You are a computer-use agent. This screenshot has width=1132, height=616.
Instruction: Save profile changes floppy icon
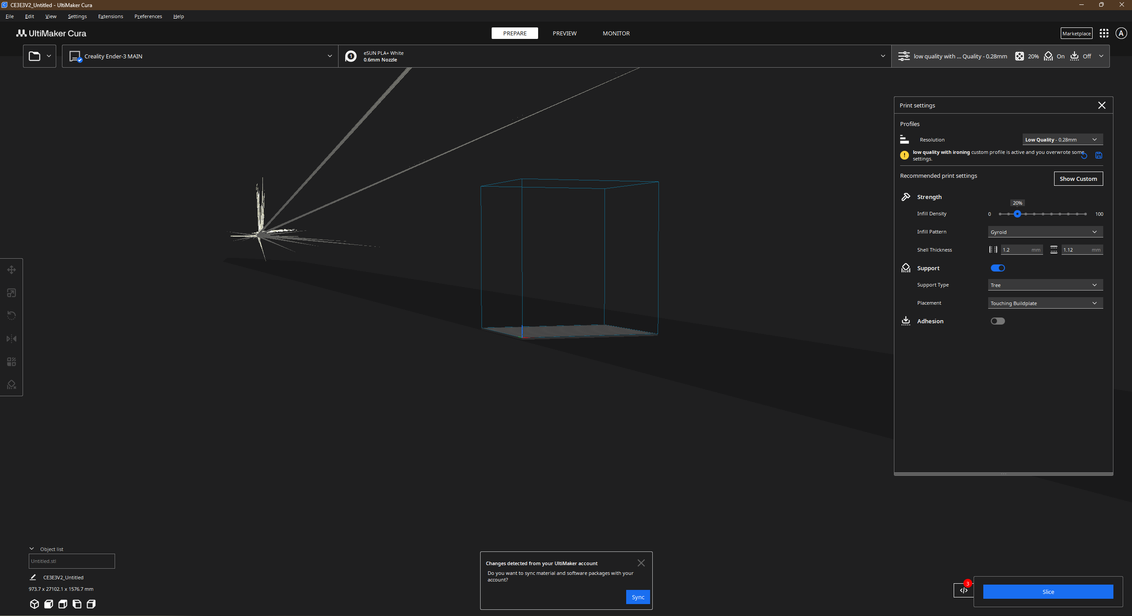(1099, 155)
